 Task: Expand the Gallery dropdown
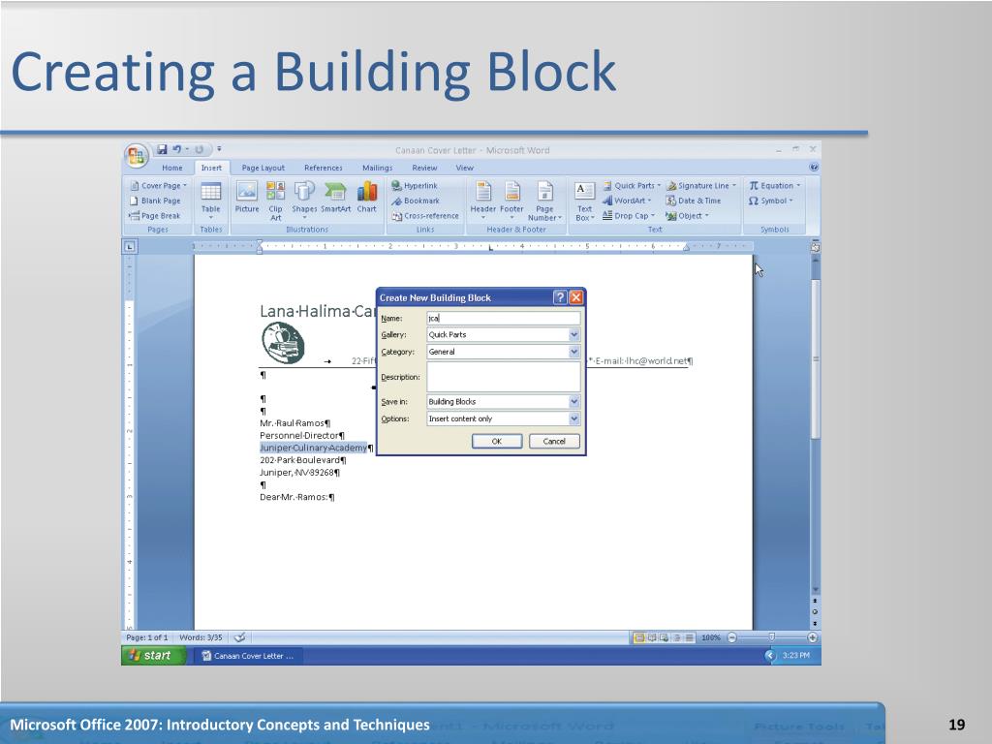coord(573,334)
